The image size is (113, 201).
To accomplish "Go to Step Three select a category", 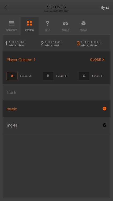I will tap(89, 43).
